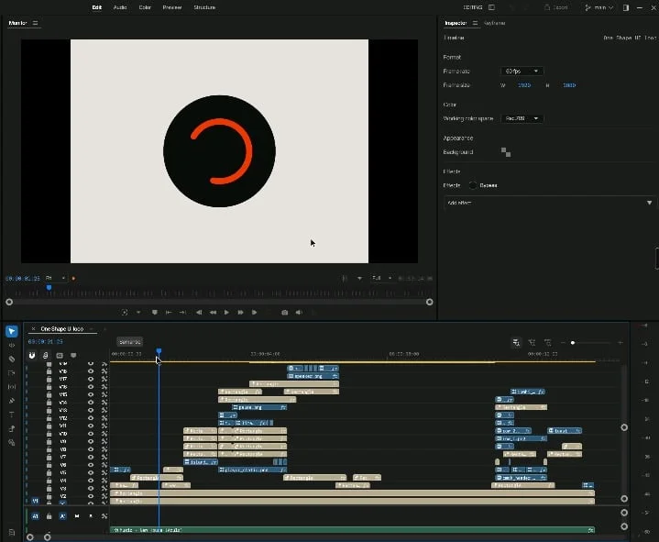Image resolution: width=659 pixels, height=542 pixels.
Task: Switch to the Color workspace tab
Action: pyautogui.click(x=145, y=7)
